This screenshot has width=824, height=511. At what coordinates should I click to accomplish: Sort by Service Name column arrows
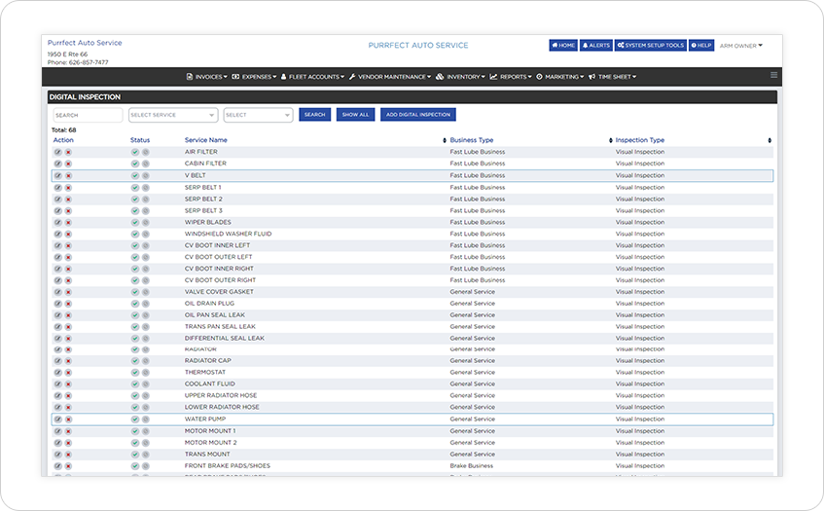pos(445,140)
